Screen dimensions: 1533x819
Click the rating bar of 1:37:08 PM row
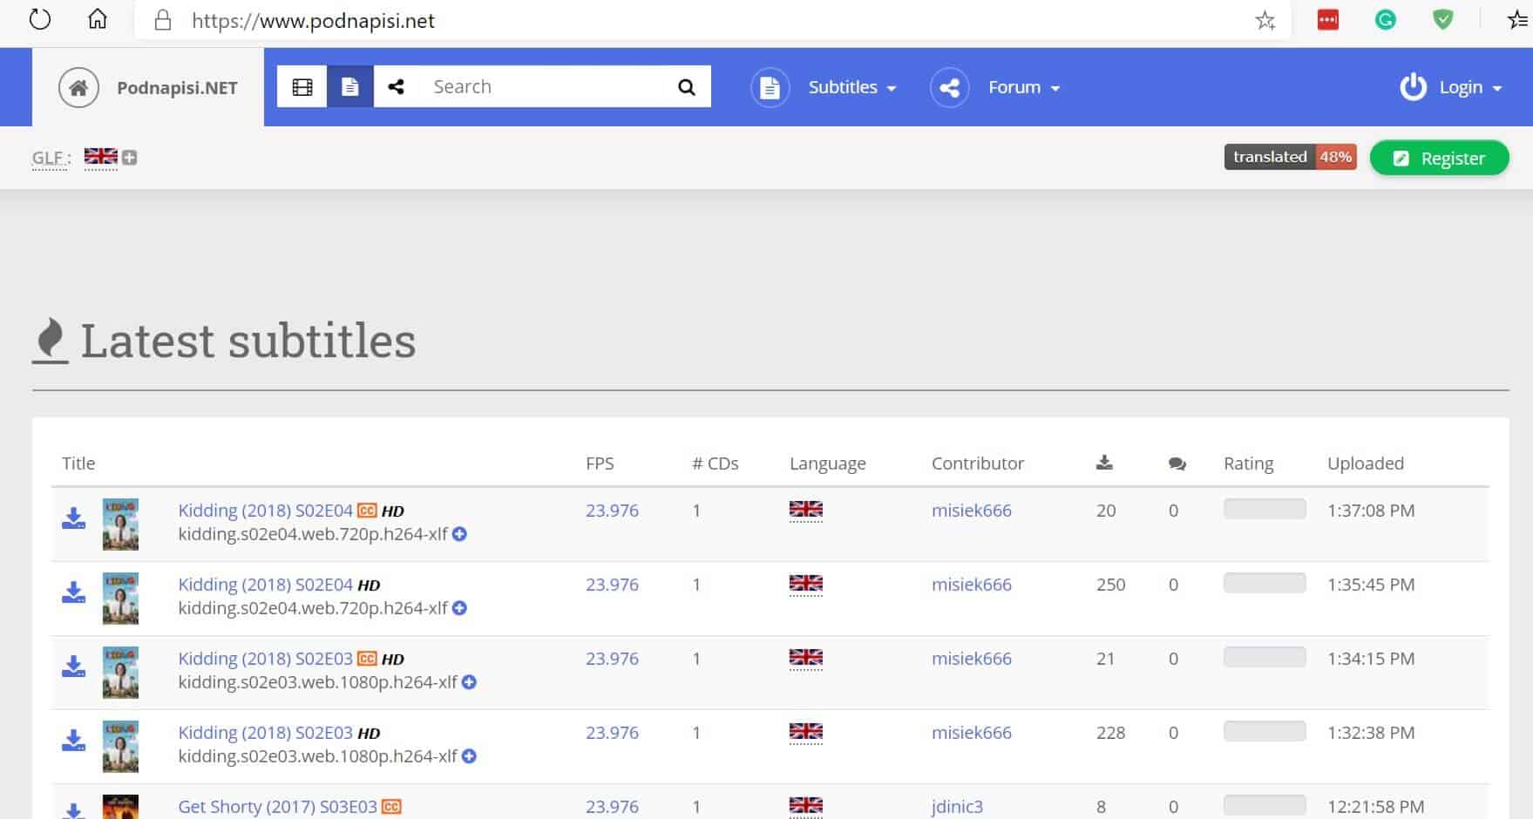(1264, 509)
